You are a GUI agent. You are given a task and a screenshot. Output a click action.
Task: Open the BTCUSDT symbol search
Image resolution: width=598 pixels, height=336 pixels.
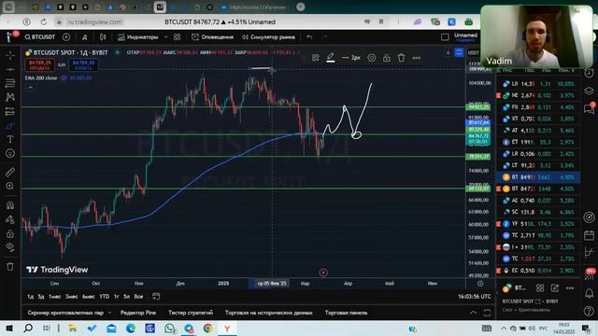(40, 37)
